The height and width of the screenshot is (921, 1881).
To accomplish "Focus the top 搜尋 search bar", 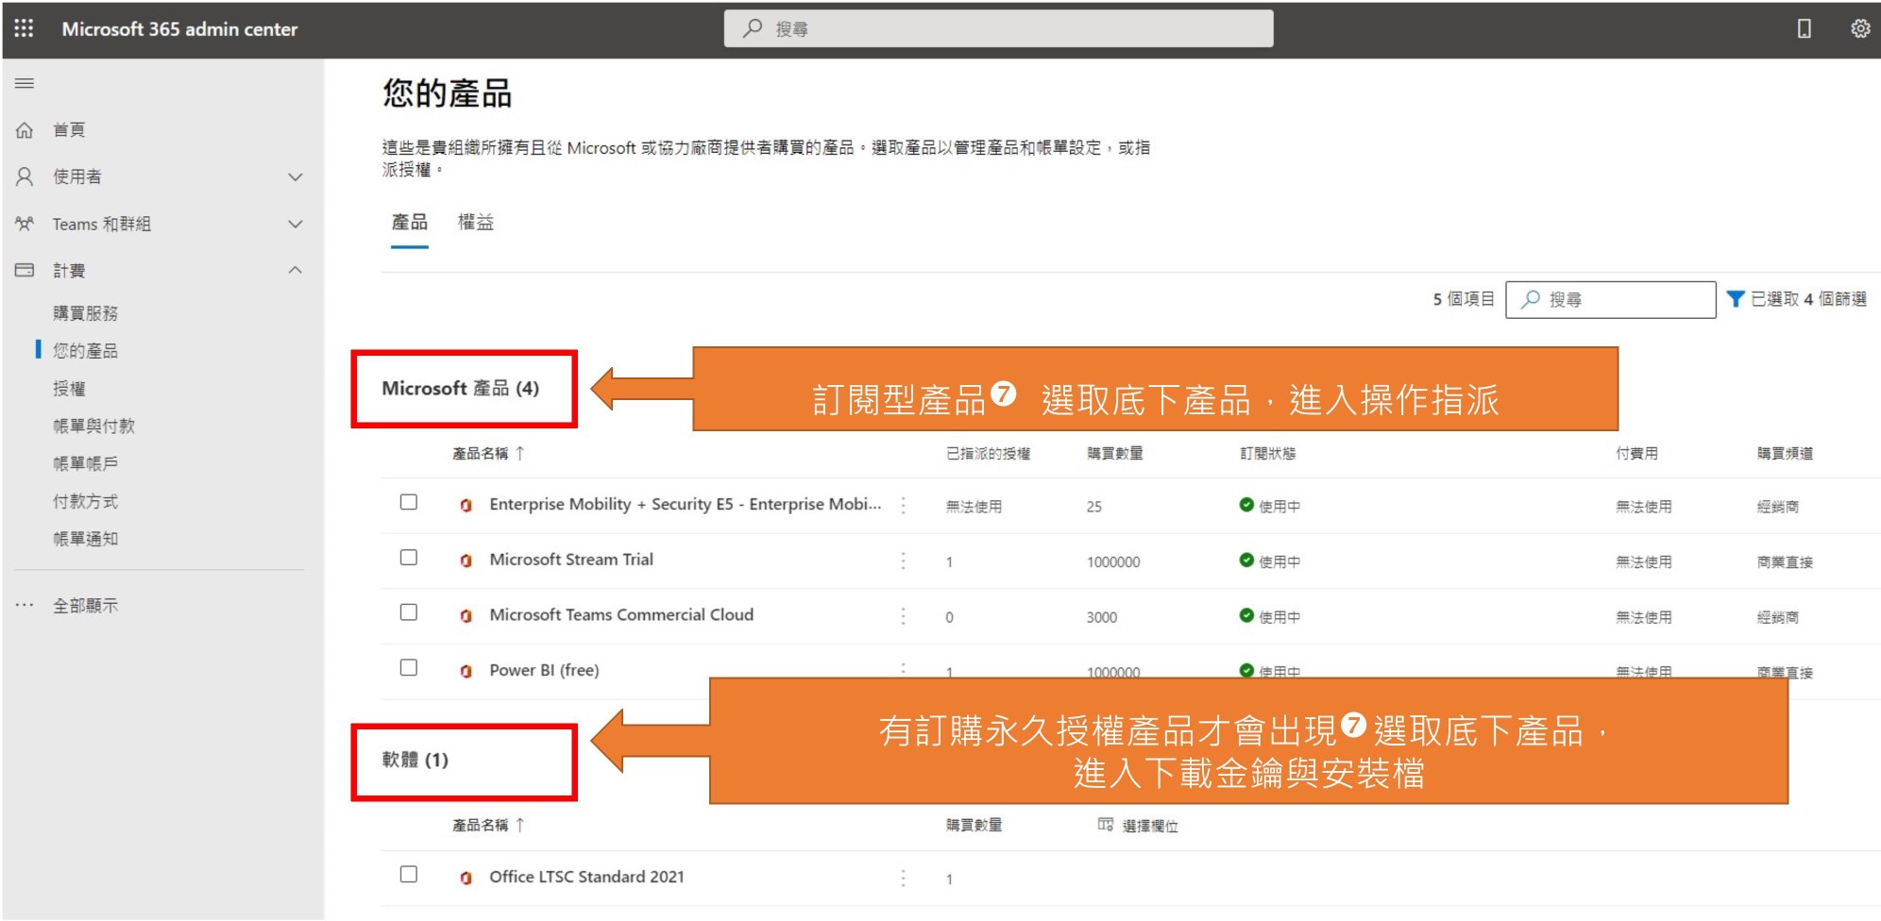I will [x=998, y=28].
